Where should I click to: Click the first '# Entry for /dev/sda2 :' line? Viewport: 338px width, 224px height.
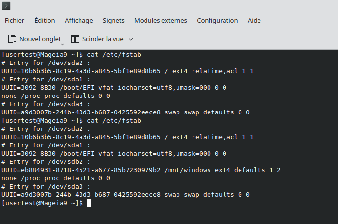(x=46, y=63)
